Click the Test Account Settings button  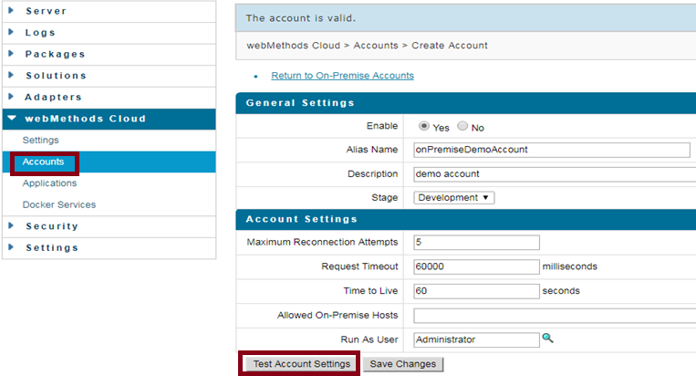[x=301, y=364]
